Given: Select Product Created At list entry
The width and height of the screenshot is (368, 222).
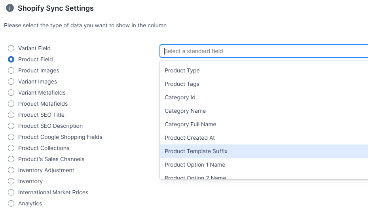Looking at the screenshot, I should pos(264,138).
